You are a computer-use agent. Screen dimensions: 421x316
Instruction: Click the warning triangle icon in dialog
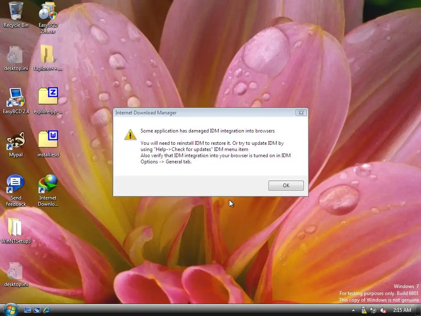[x=130, y=135]
